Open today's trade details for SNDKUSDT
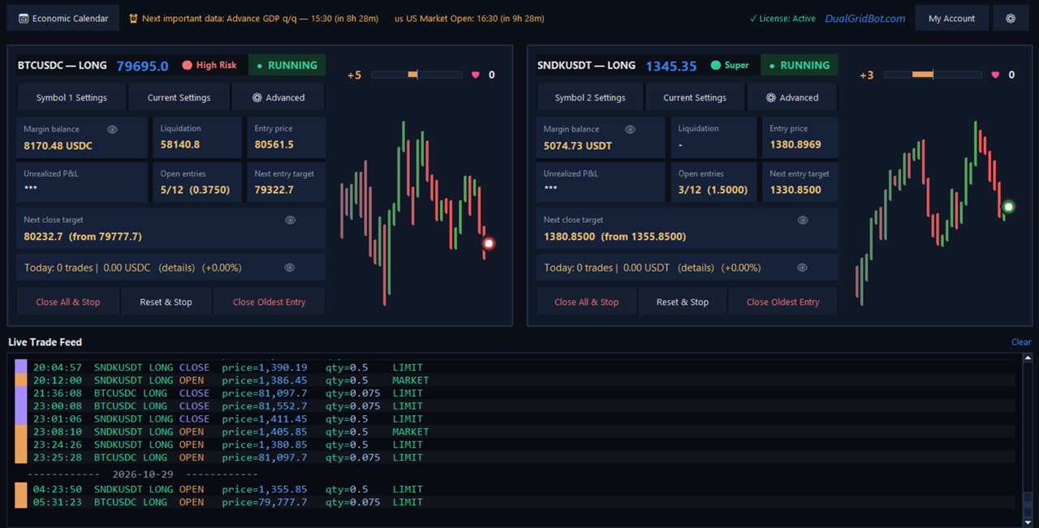 click(x=696, y=268)
